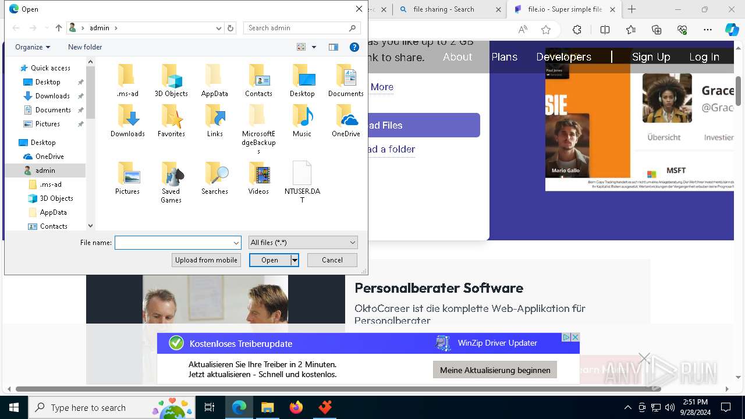Image resolution: width=745 pixels, height=419 pixels.
Task: Click the Upload from mobile button
Action: (x=206, y=260)
